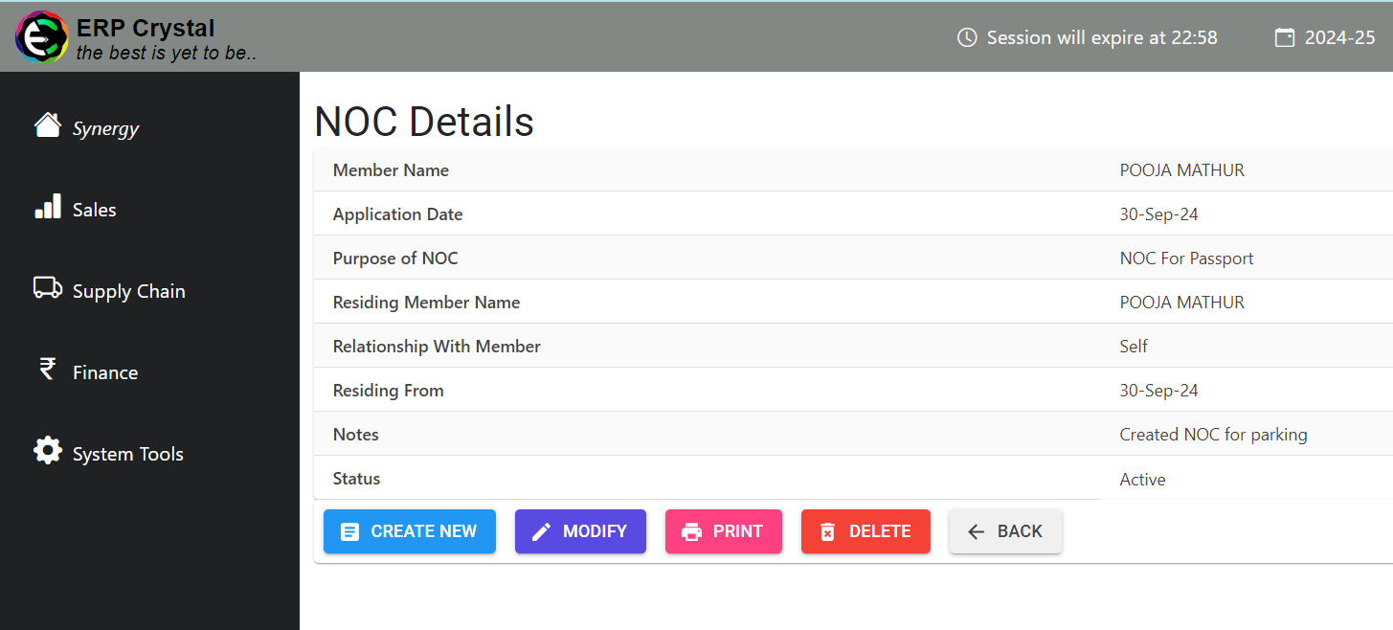Click the Status row showing Active
This screenshot has width=1393, height=630.
(1141, 479)
